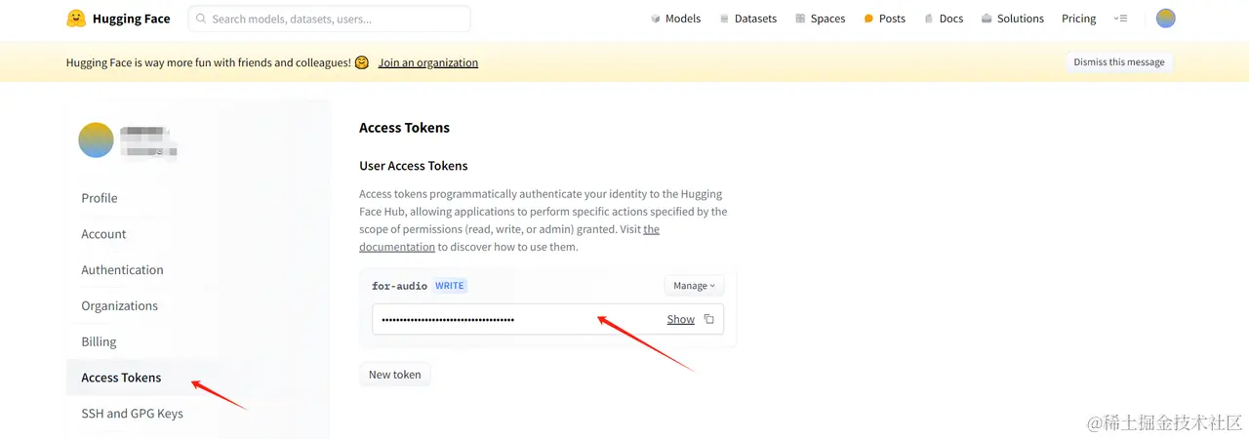Select Organizations in the settings sidebar

(x=119, y=305)
